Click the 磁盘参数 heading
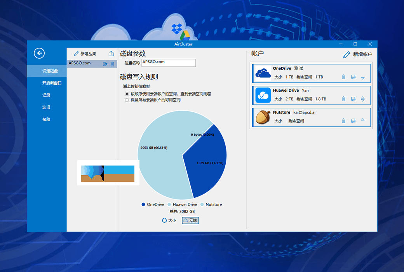404x272 pixels. tap(133, 54)
